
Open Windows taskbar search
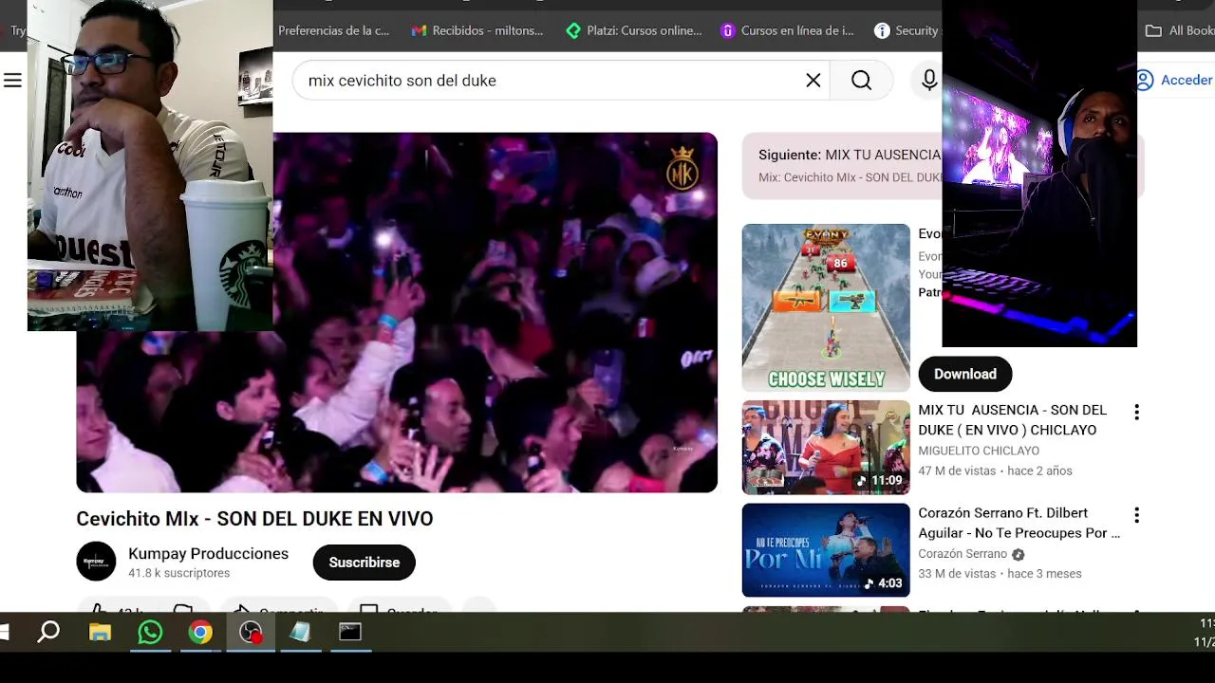click(48, 632)
